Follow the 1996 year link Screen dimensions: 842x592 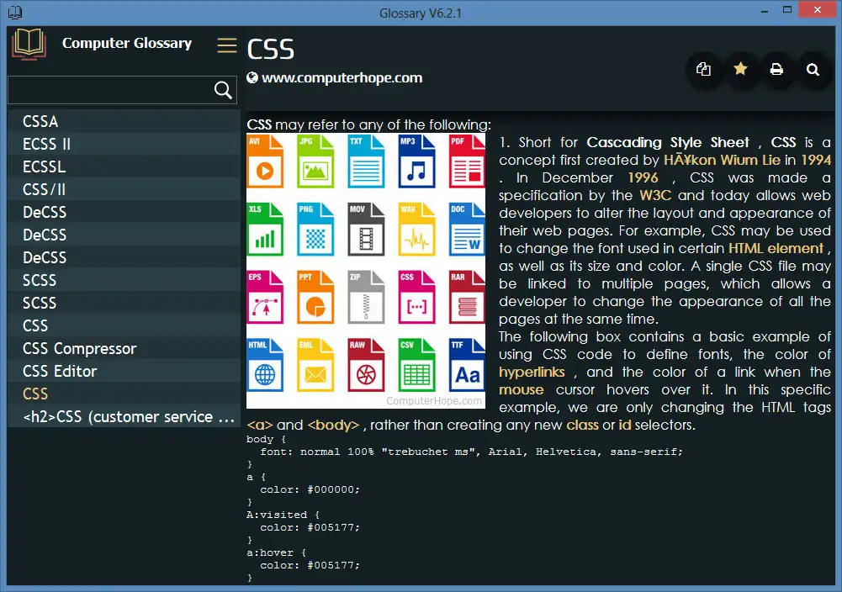pos(643,177)
